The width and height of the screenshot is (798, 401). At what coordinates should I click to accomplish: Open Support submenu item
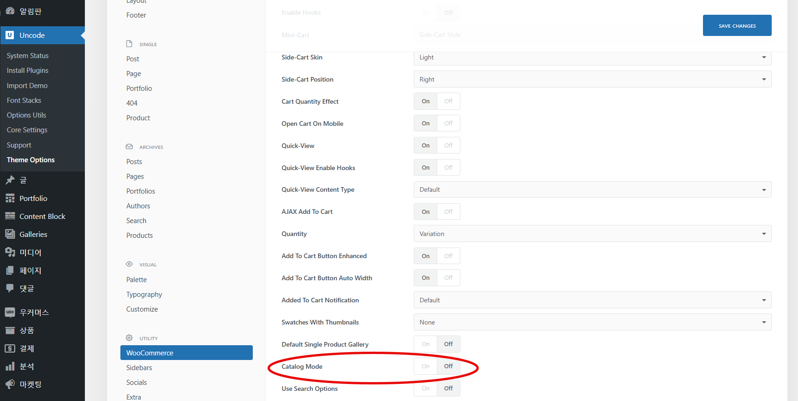click(19, 145)
